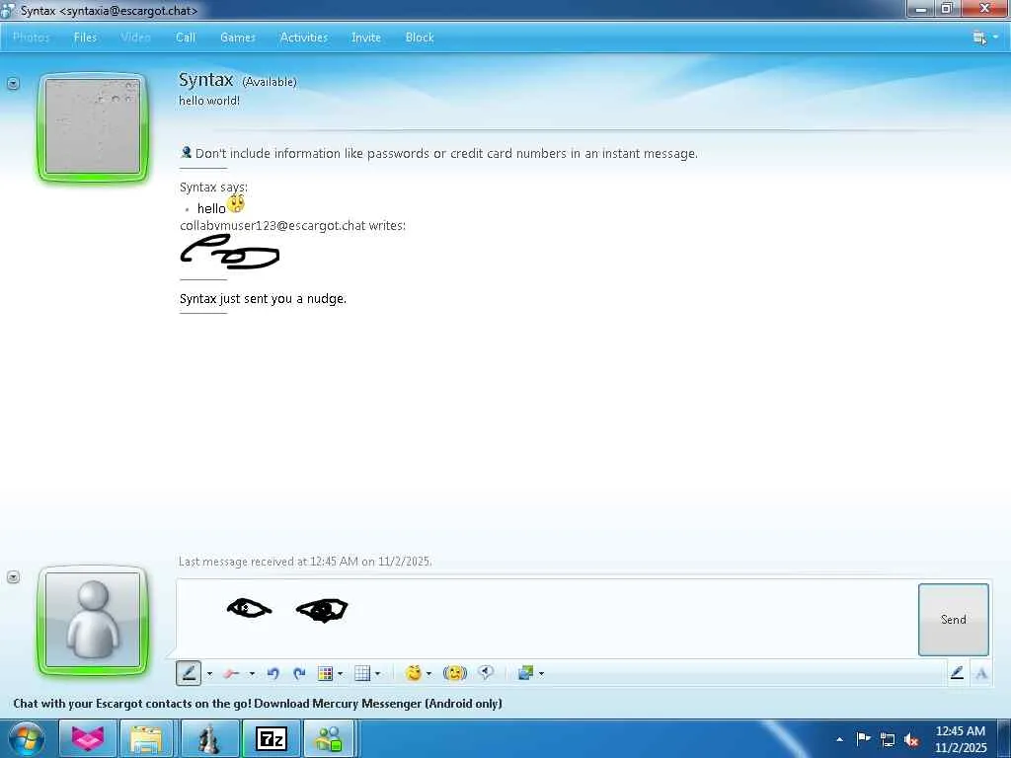
Task: Click the window icon in title bar
Action: tap(8, 10)
